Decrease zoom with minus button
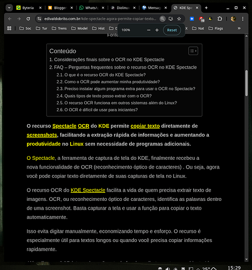The image size is (252, 270). click(148, 30)
